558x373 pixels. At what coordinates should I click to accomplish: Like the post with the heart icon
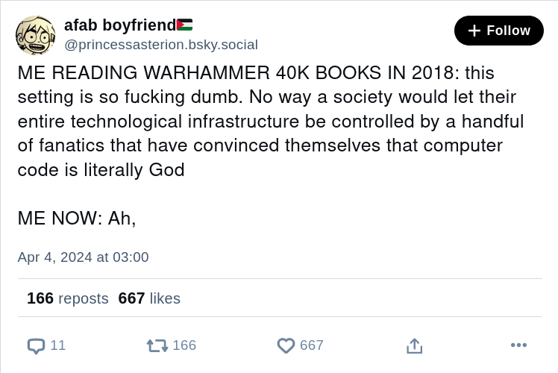[286, 346]
